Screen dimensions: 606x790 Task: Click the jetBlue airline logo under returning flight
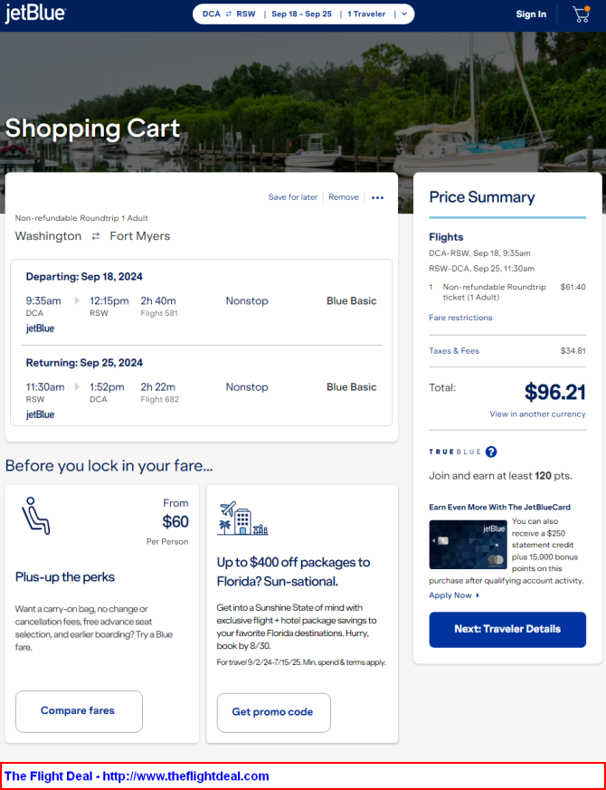(x=41, y=414)
